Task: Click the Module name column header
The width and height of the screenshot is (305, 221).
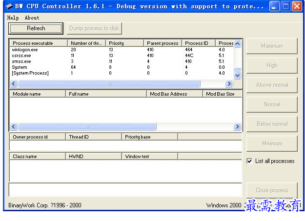Action: coord(38,94)
